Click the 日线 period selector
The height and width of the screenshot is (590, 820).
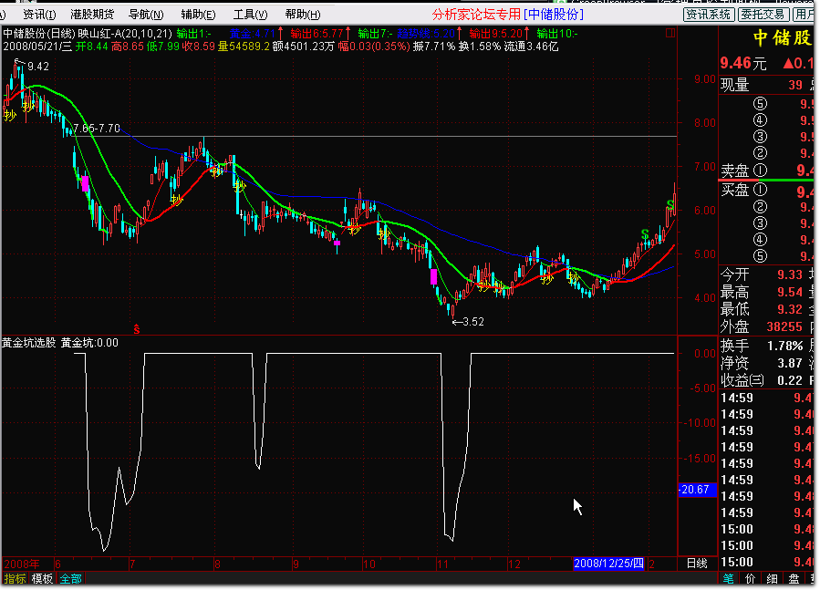[696, 564]
